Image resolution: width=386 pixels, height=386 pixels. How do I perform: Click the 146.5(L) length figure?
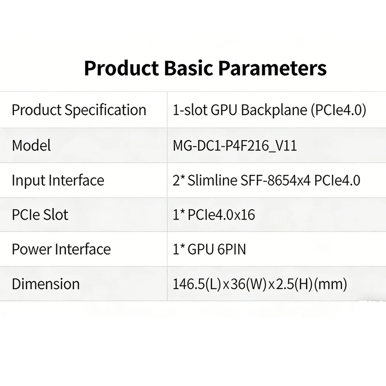[196, 284]
